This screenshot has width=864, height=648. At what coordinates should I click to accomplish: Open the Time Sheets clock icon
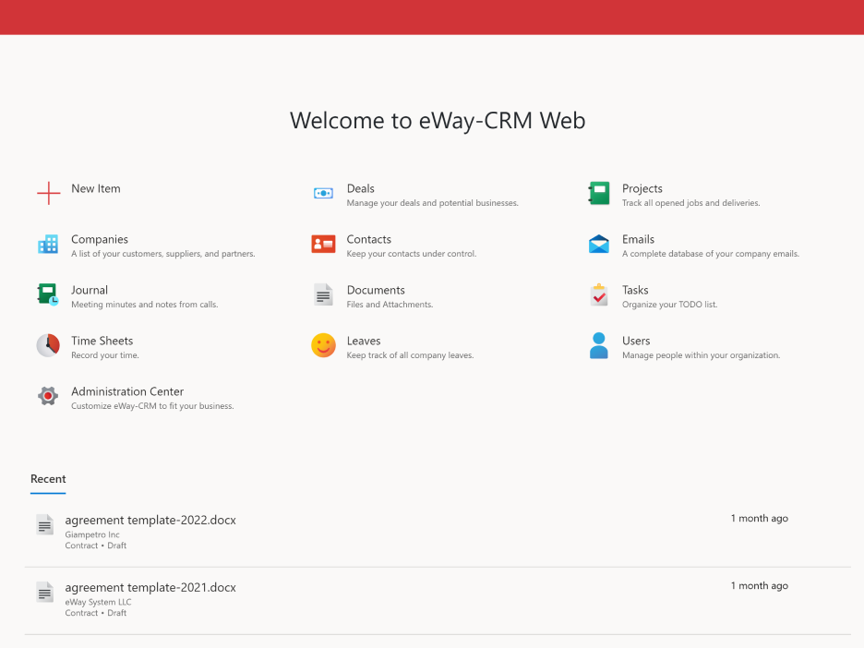pyautogui.click(x=48, y=345)
